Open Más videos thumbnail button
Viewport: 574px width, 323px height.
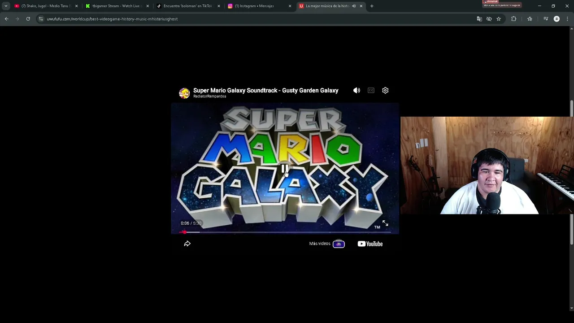339,244
